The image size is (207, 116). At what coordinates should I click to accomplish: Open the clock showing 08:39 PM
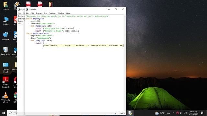(x=193, y=113)
